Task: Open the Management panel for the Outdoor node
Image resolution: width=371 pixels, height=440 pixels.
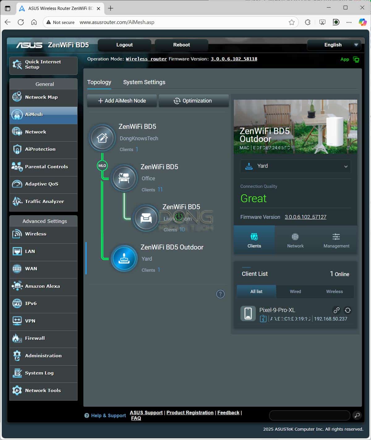Action: pyautogui.click(x=336, y=240)
